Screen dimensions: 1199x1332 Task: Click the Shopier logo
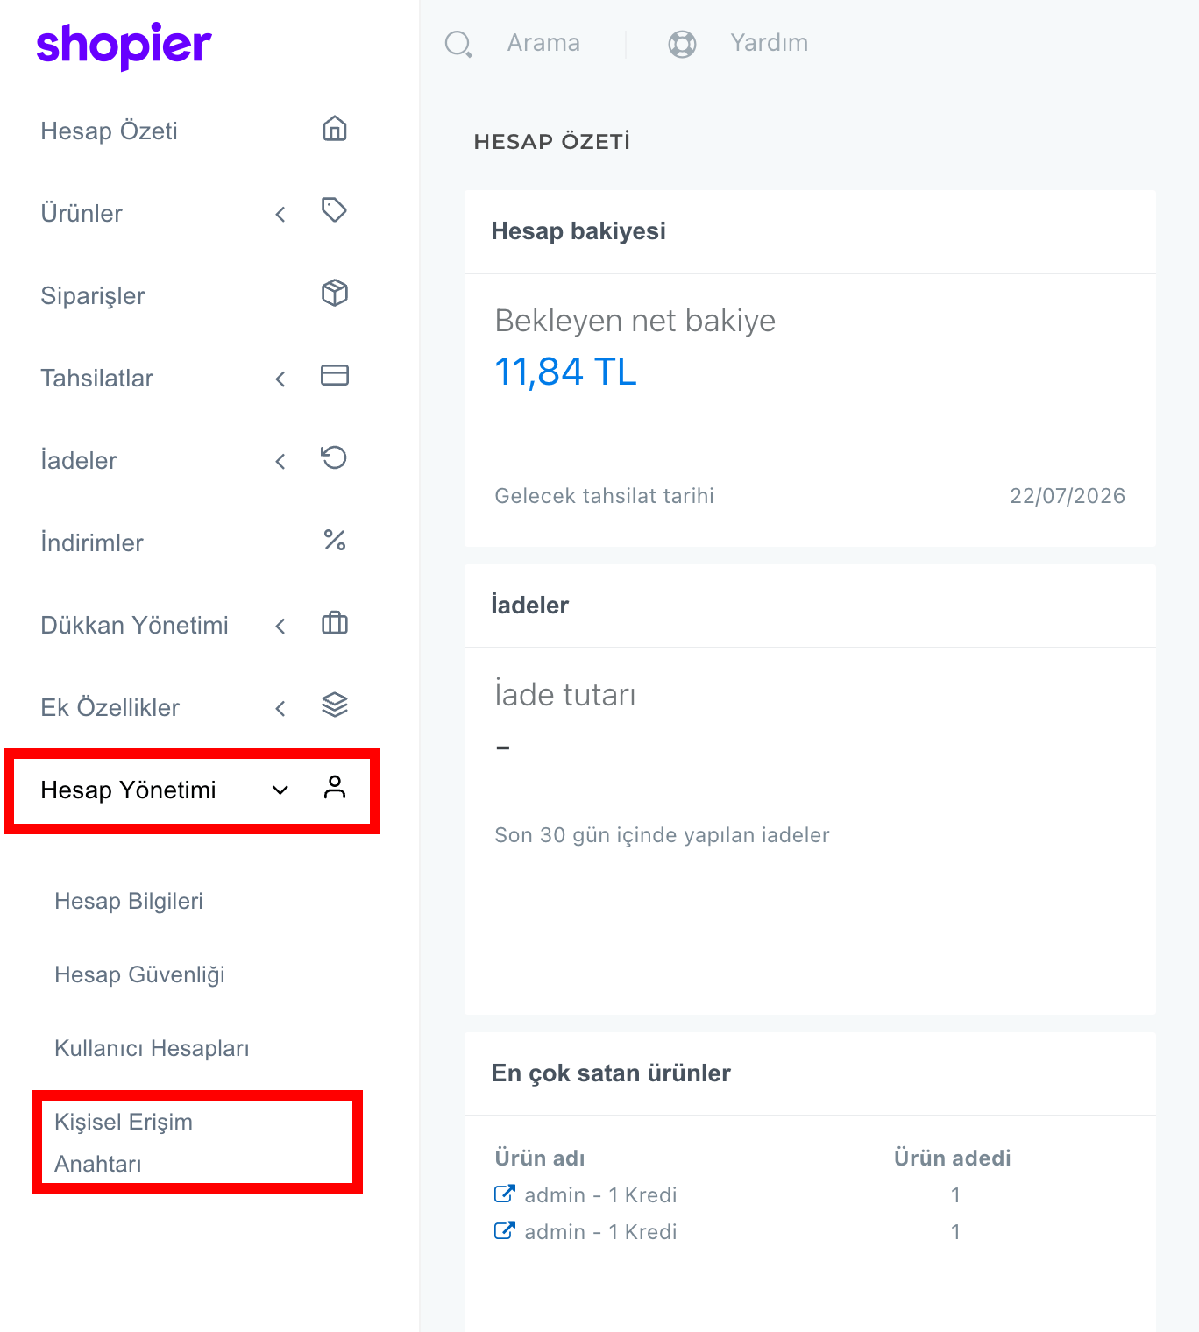coord(124,46)
